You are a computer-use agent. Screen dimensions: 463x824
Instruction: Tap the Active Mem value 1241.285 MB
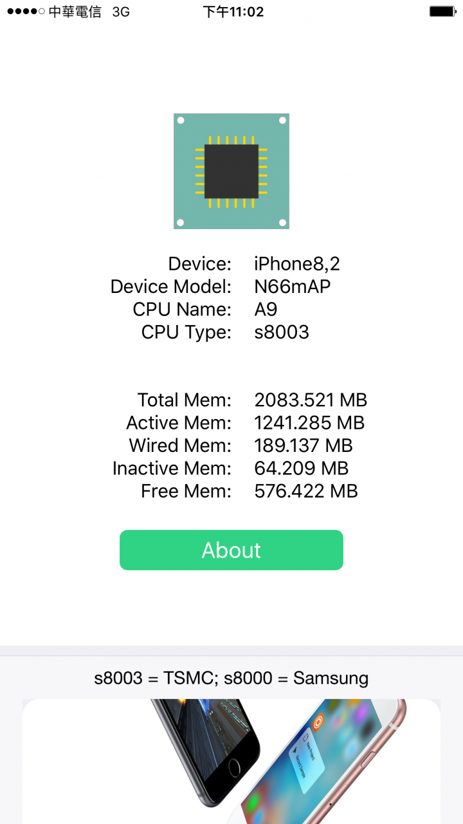click(x=309, y=423)
